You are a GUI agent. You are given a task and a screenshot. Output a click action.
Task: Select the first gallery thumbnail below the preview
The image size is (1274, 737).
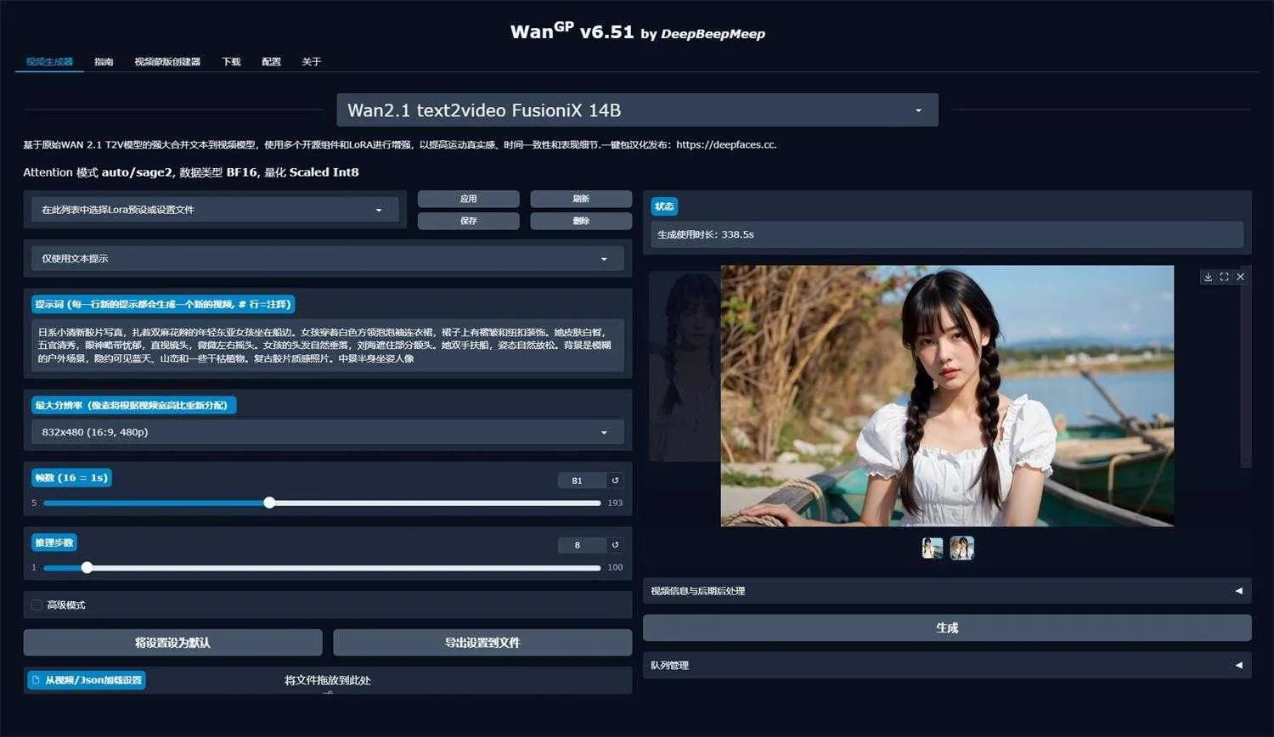tap(933, 549)
